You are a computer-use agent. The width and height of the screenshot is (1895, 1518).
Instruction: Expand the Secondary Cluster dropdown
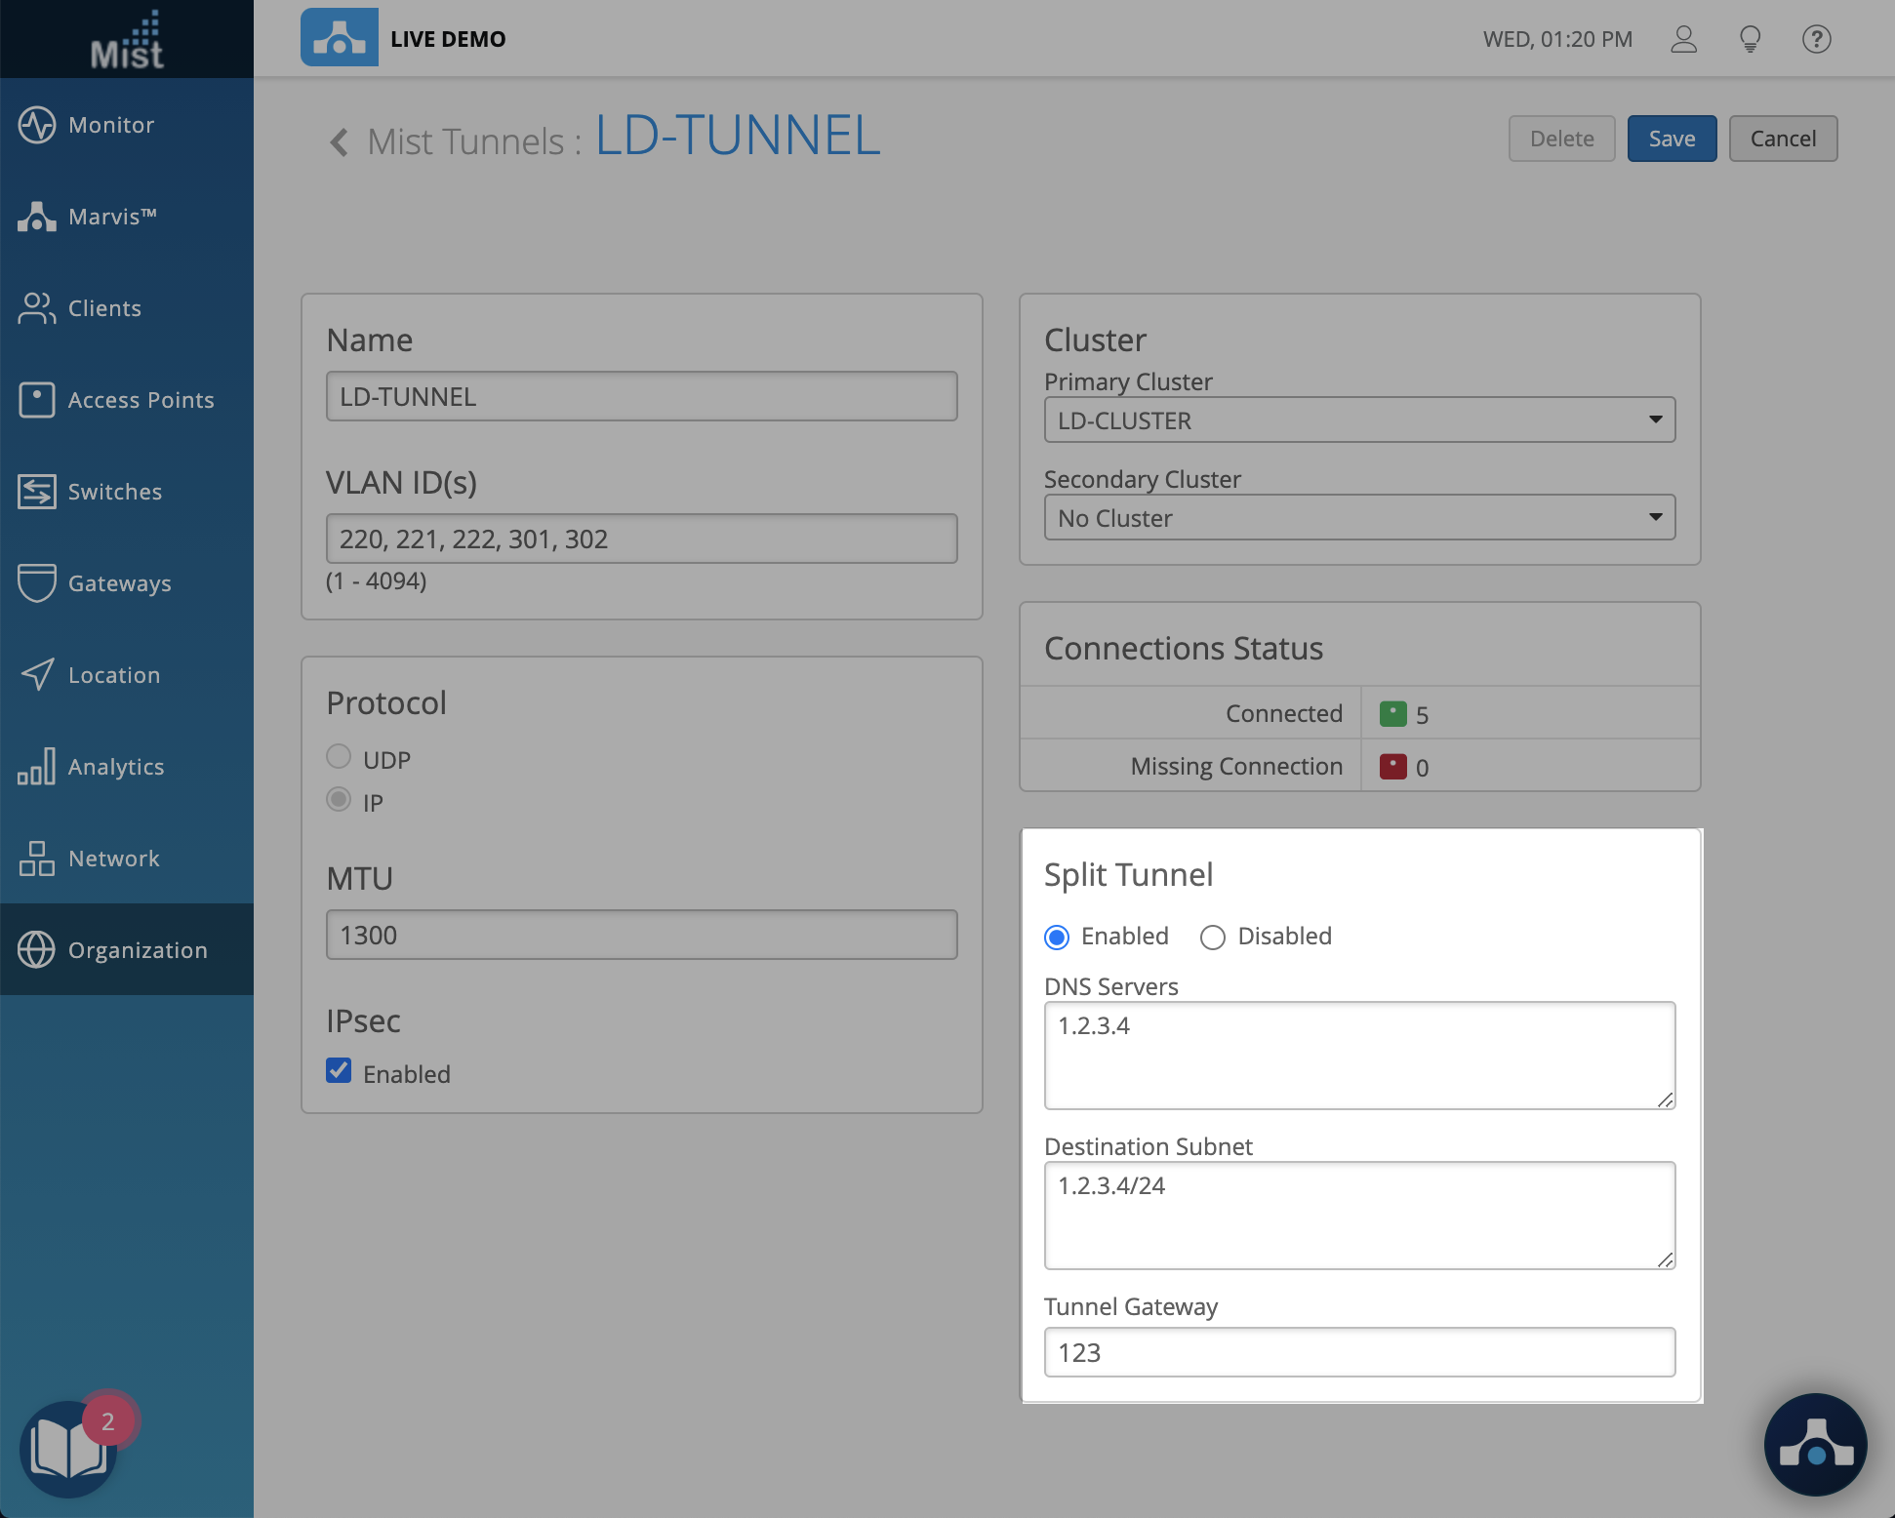1359,517
